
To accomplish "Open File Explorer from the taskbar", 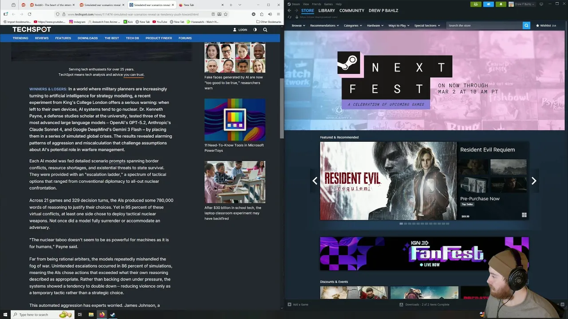I will [91, 315].
